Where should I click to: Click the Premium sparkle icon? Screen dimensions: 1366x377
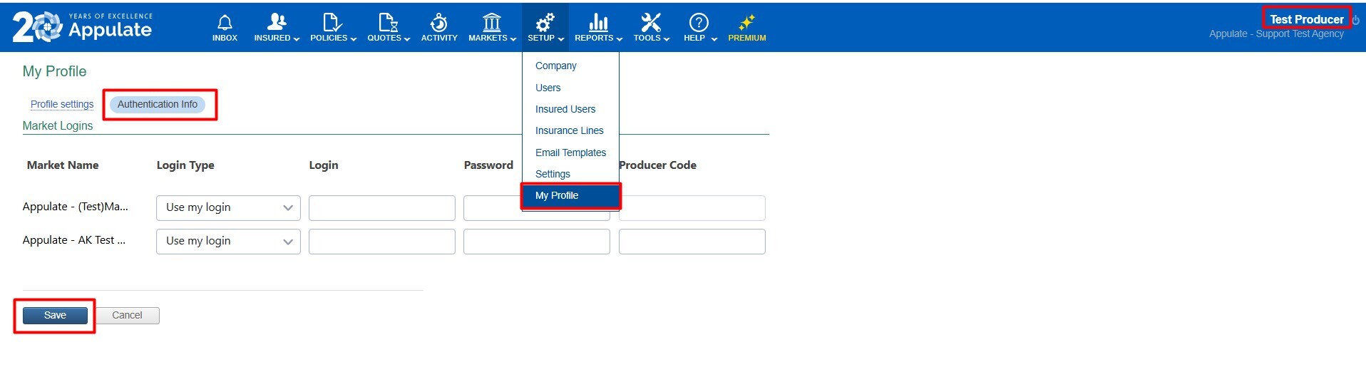point(746,23)
